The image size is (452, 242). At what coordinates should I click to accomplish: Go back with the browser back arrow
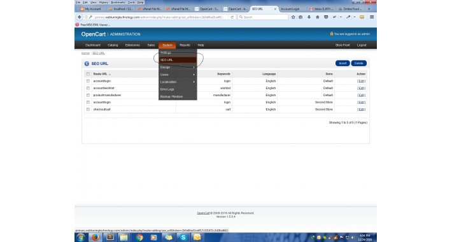pos(80,17)
